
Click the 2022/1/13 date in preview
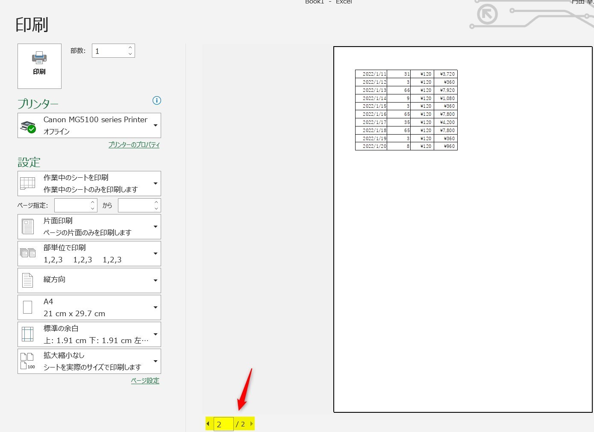(374, 90)
